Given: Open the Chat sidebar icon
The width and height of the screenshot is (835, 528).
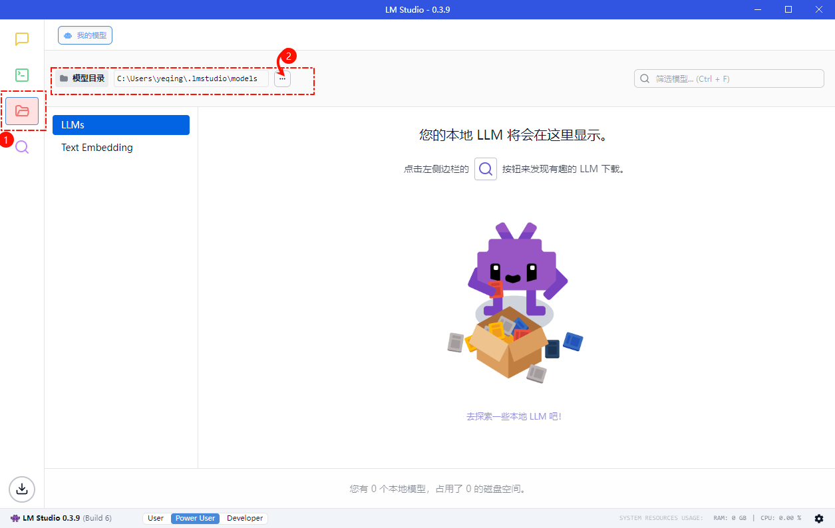Looking at the screenshot, I should 22,39.
